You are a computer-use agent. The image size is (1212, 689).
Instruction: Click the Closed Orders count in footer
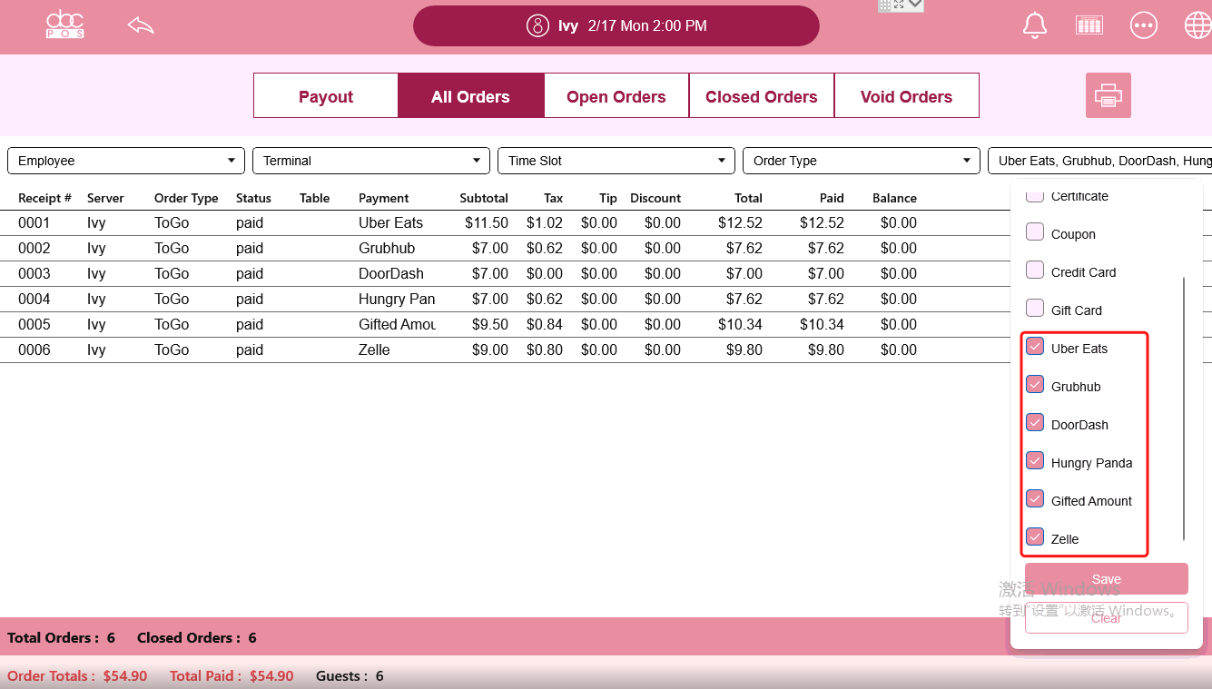click(x=197, y=637)
